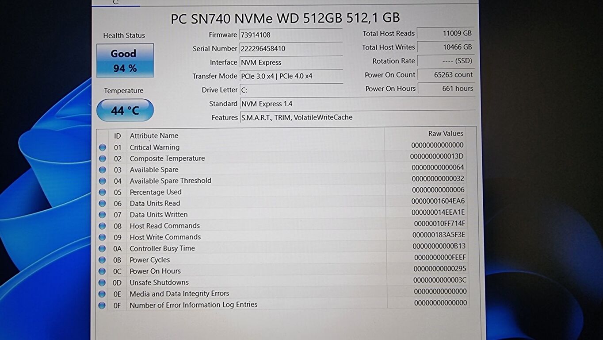Select the Serial Number field
Viewport: 603px width, 340px height.
click(291, 48)
